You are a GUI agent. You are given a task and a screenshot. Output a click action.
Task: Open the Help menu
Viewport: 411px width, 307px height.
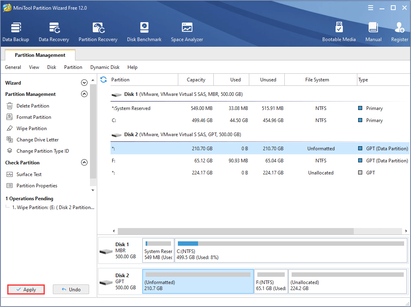132,67
